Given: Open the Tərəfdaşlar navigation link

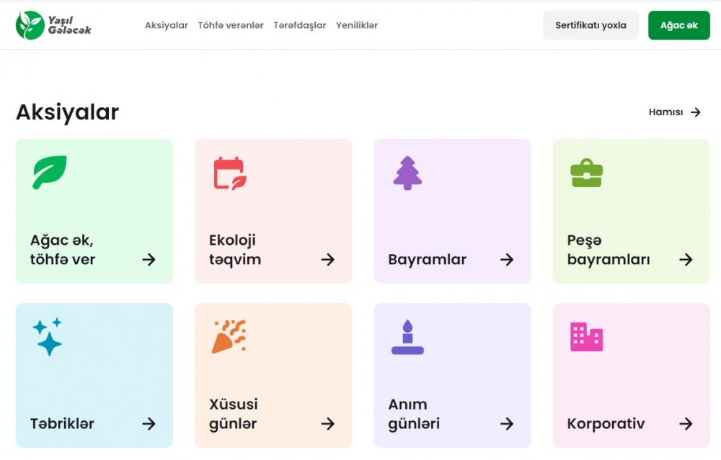Looking at the screenshot, I should pos(299,25).
